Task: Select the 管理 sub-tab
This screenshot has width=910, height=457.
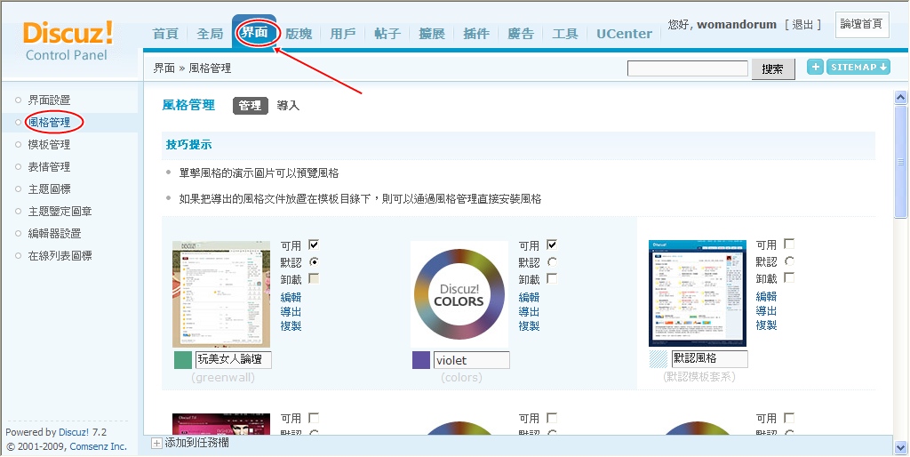Action: 250,106
